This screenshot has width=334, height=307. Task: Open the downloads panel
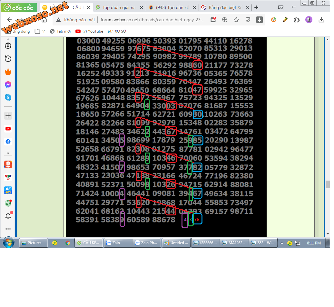pos(321,20)
